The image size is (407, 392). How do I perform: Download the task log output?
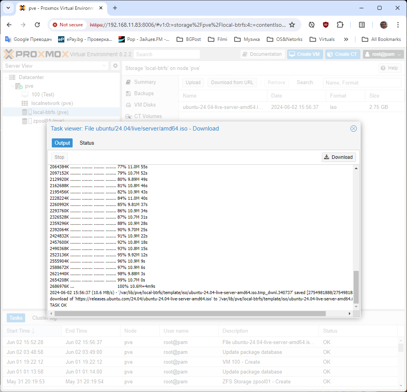coord(339,157)
